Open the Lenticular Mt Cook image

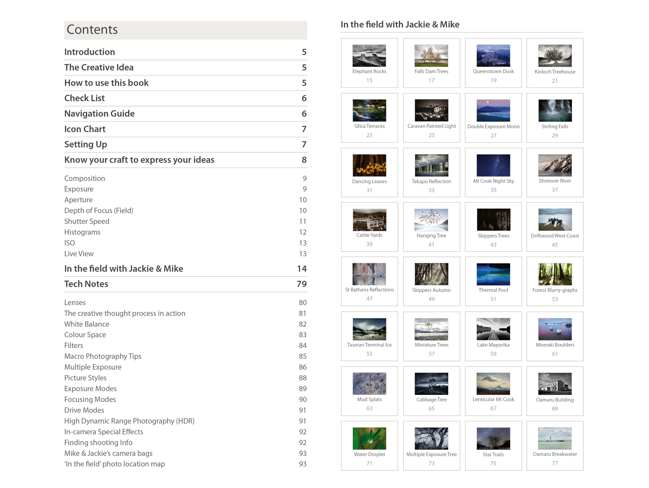click(493, 384)
